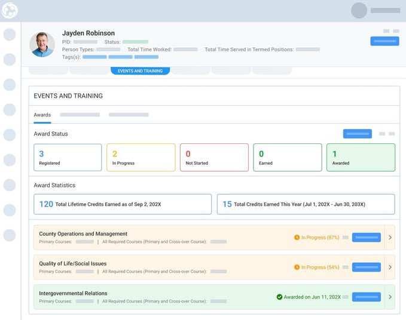Click the user avatar circle in the header
The height and width of the screenshot is (320, 406).
pyautogui.click(x=359, y=10)
